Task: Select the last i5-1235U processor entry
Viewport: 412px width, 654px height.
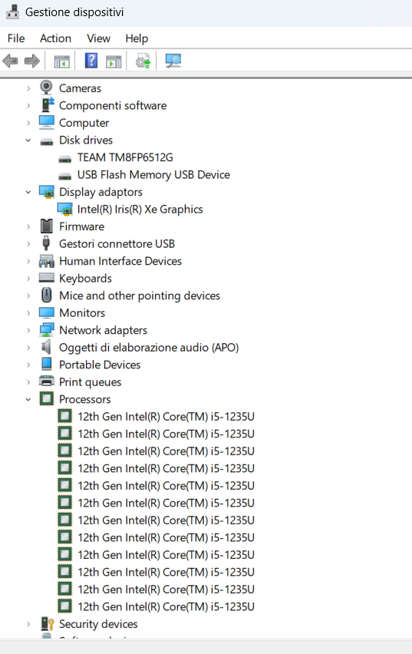Action: (166, 606)
